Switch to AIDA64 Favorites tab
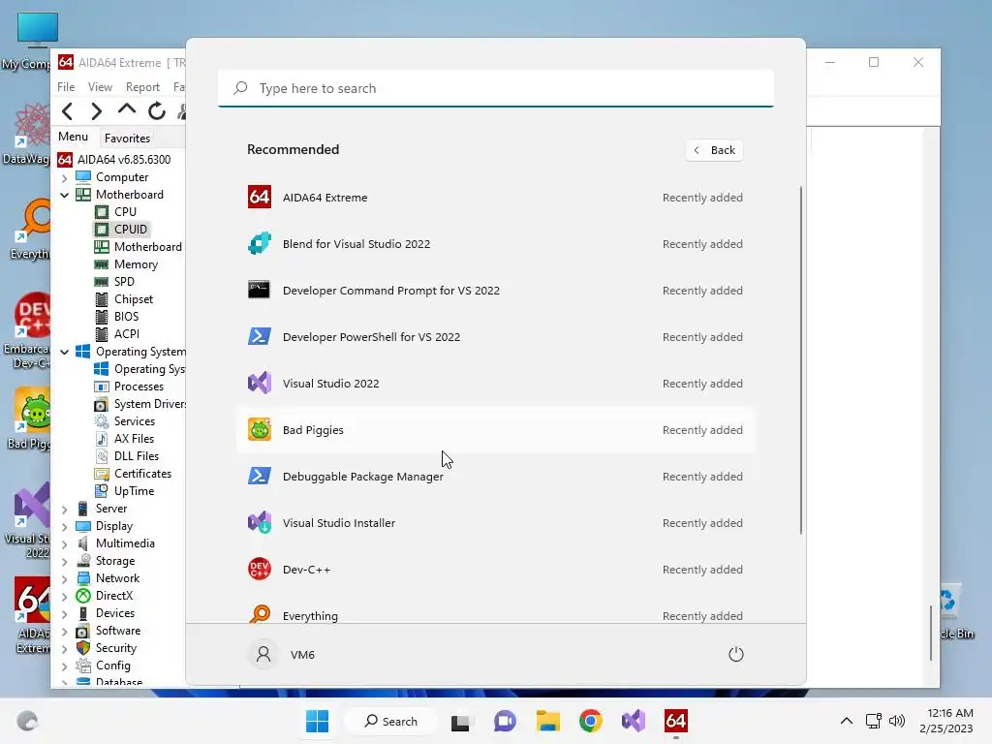The width and height of the screenshot is (992, 744). tap(127, 138)
